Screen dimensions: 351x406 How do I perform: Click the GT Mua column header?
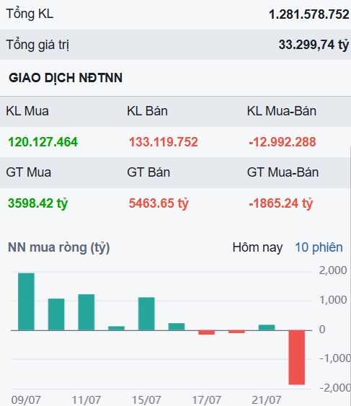(x=29, y=172)
